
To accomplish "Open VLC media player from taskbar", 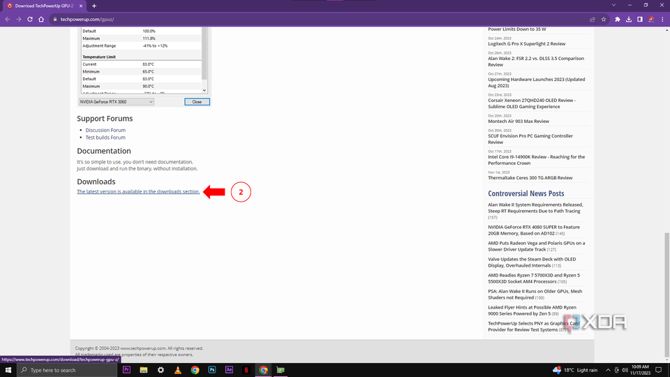I will click(178, 370).
